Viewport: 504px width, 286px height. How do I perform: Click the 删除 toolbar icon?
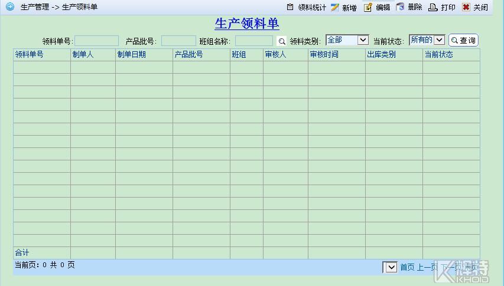(x=401, y=7)
